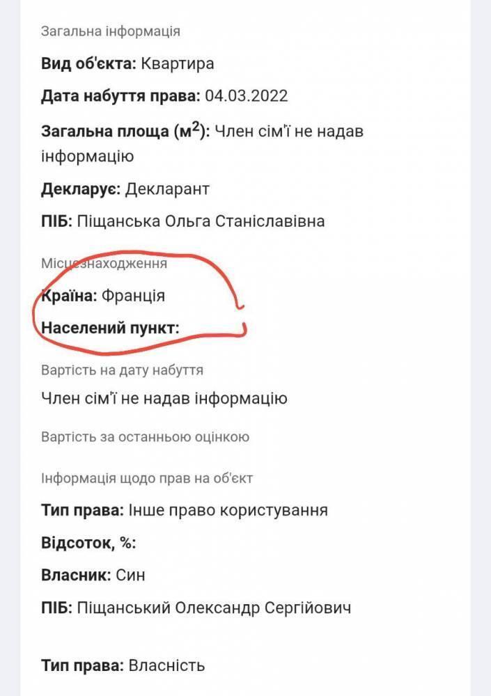Select the 'Тип права: Власність' line
This screenshot has width=491, height=696.
click(x=123, y=665)
